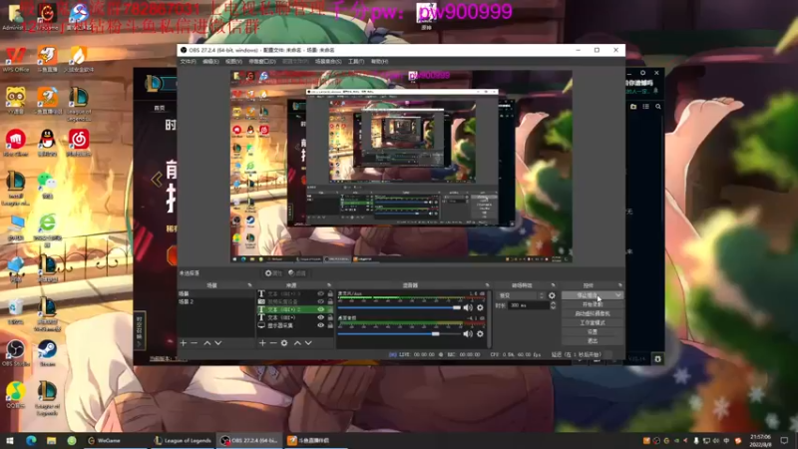
Task: Pop out the Sources dock panel
Action: [329, 285]
